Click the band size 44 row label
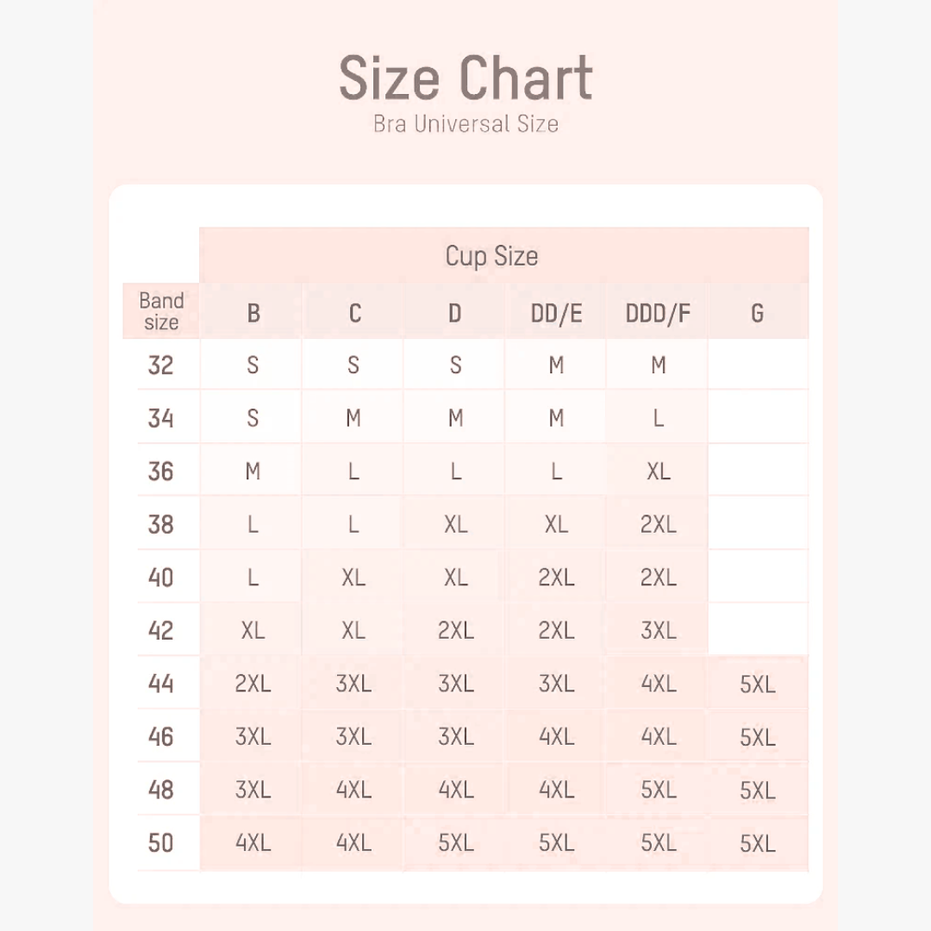 (x=161, y=684)
